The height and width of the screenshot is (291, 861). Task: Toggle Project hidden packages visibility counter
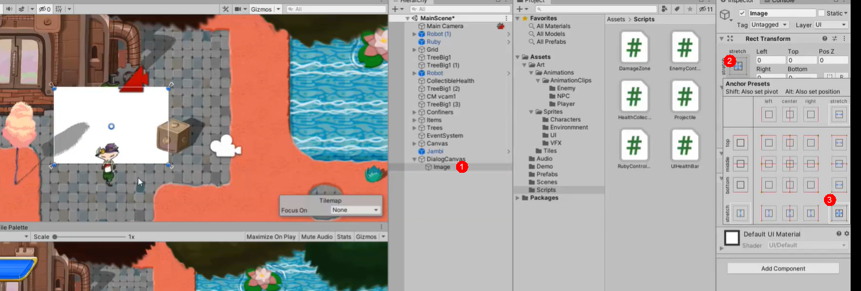[x=706, y=9]
